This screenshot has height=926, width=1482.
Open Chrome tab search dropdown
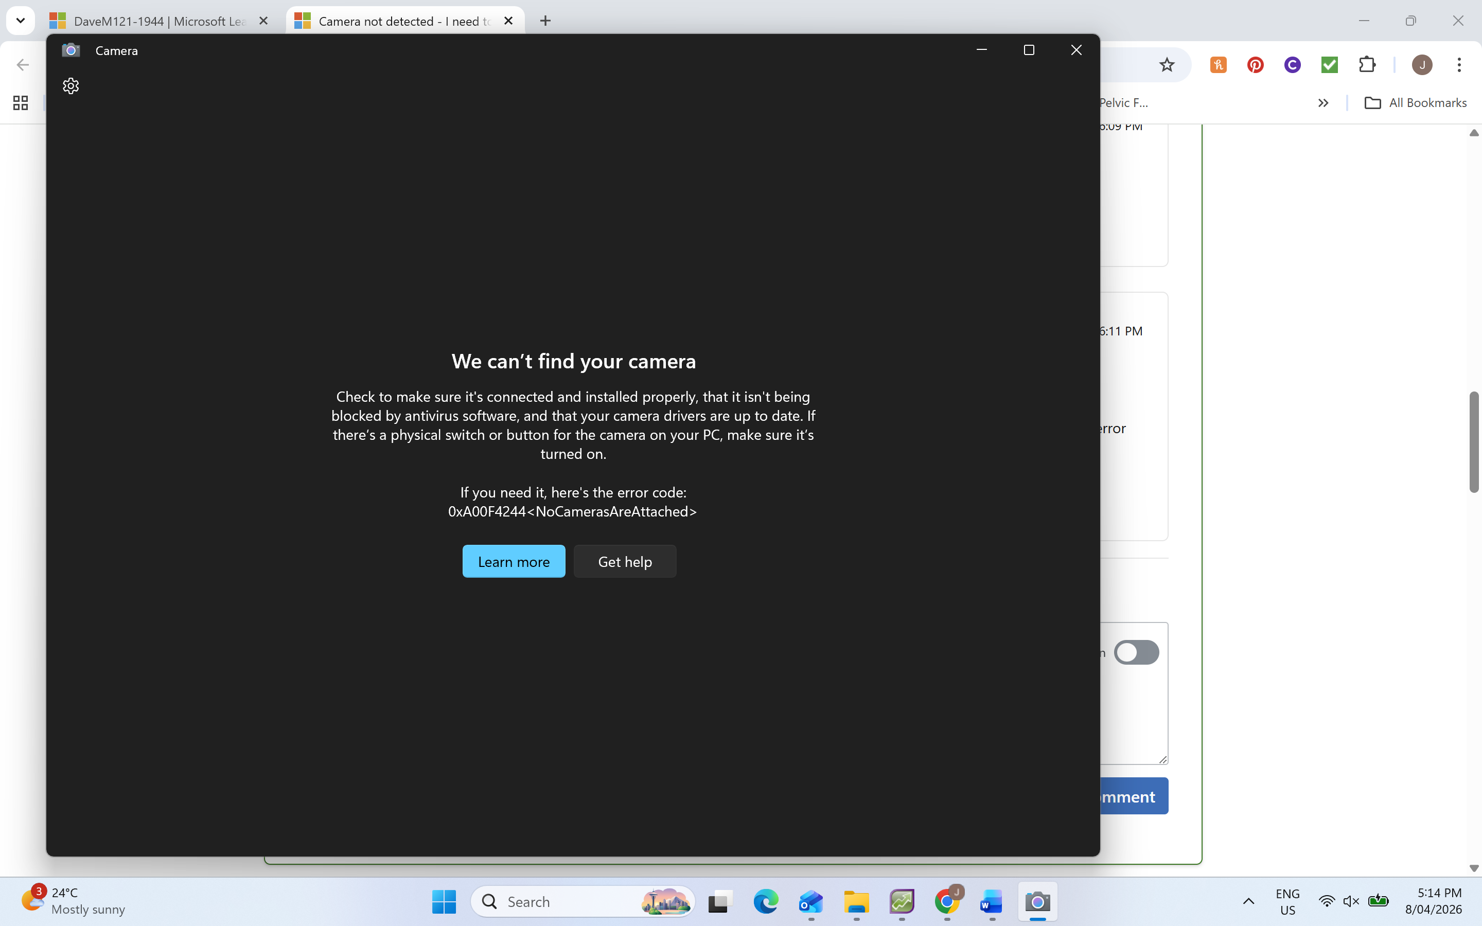coord(20,21)
